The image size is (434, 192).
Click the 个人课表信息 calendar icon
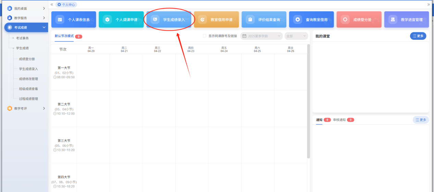[x=60, y=20]
